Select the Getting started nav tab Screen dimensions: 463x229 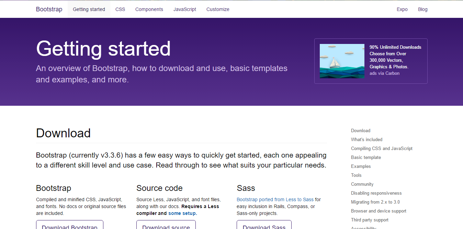point(89,9)
